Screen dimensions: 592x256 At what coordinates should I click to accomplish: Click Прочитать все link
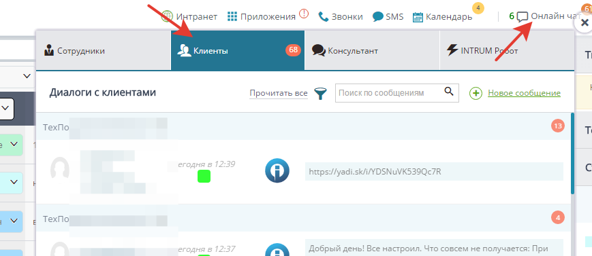[279, 93]
